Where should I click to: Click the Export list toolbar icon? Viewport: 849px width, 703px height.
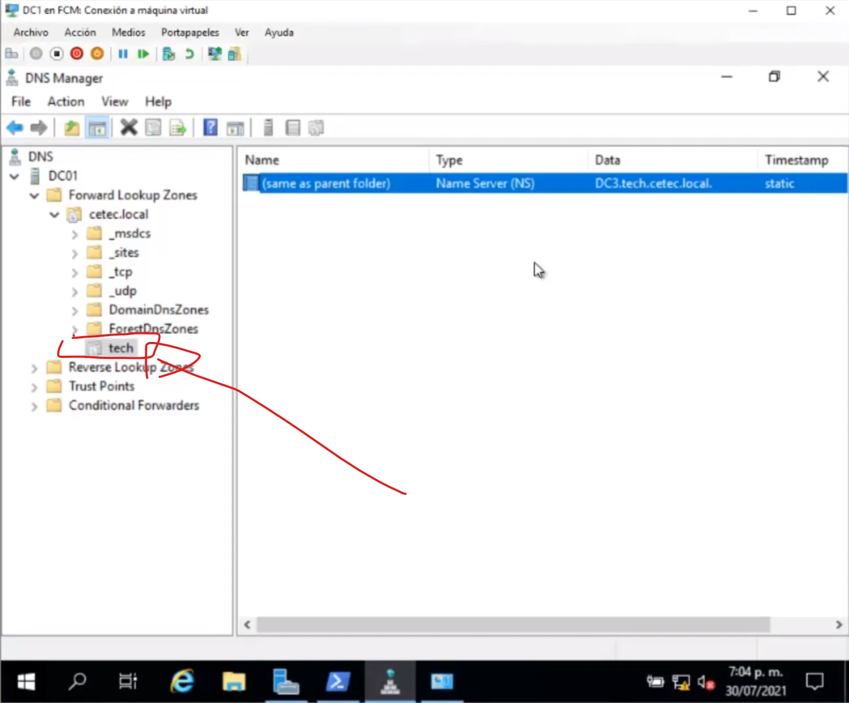[x=178, y=128]
